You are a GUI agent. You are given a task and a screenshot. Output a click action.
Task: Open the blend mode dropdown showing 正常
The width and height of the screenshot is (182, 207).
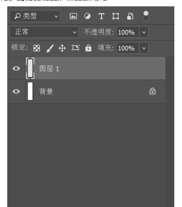[44, 32]
